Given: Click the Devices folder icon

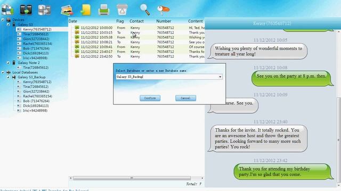Looking at the screenshot, I should (x=9, y=20).
